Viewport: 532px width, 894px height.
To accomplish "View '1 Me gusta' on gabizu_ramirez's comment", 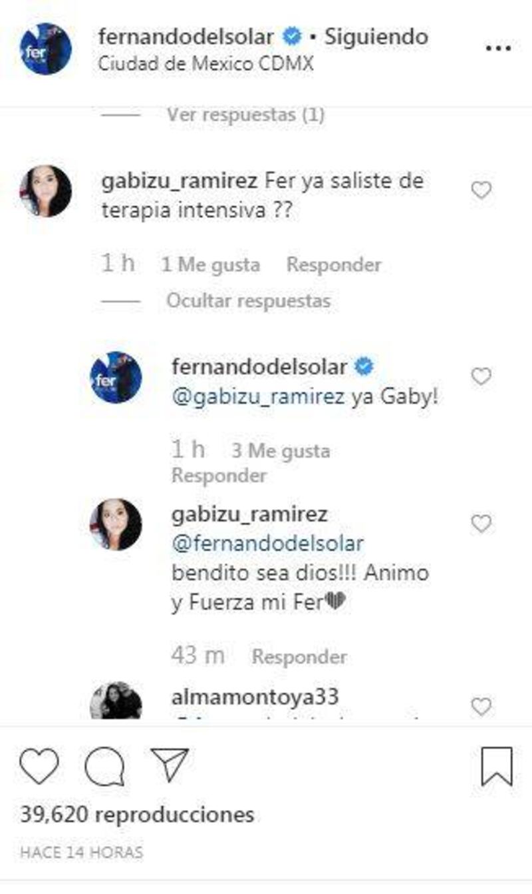I will pyautogui.click(x=210, y=264).
